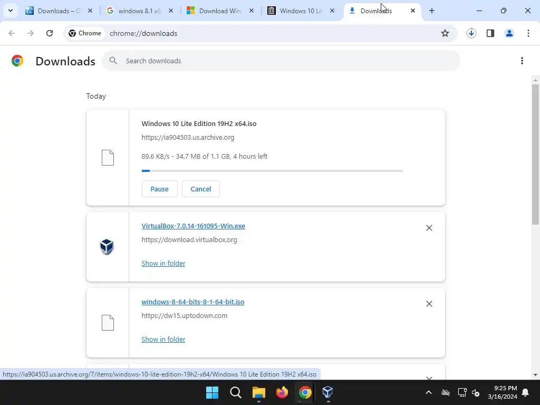Open File Explorer from the taskbar
The image size is (540, 405).
[x=258, y=392]
